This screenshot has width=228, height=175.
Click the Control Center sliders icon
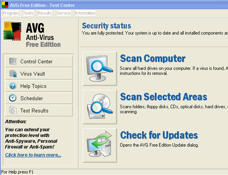(x=13, y=61)
